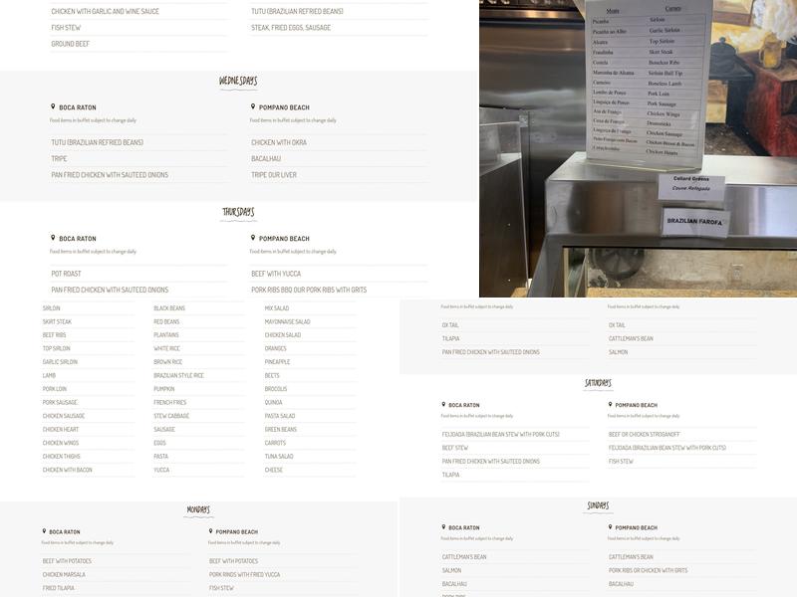Click 'Chicken with okra' under Wednesdays
This screenshot has width=797, height=597.
[279, 142]
